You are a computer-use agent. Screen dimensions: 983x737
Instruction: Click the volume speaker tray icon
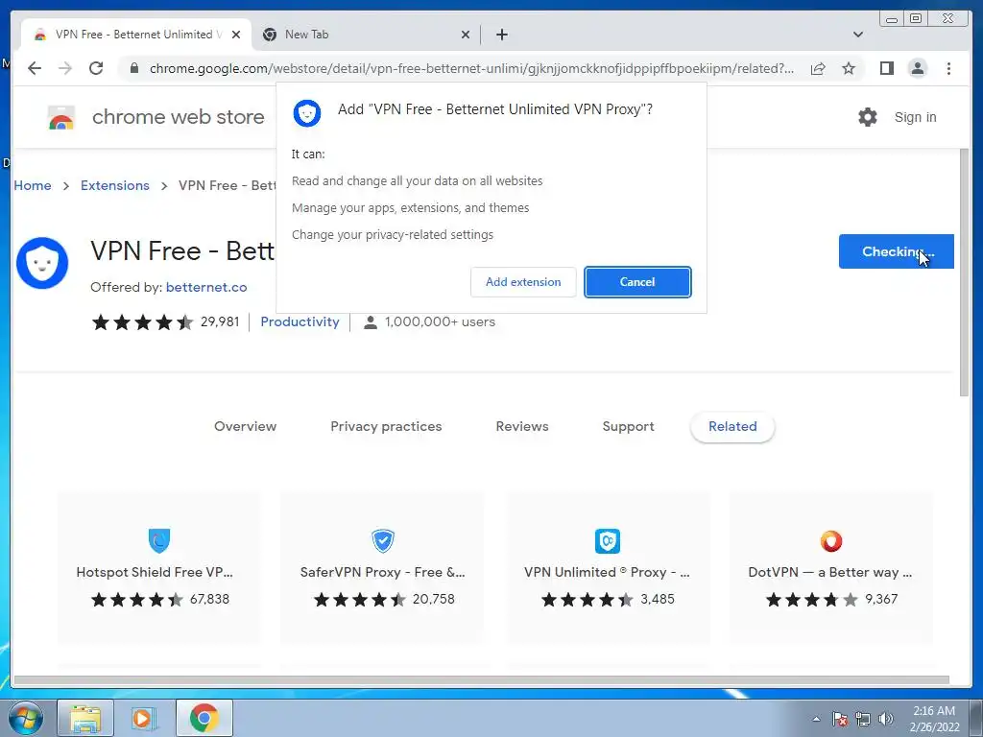coord(886,719)
